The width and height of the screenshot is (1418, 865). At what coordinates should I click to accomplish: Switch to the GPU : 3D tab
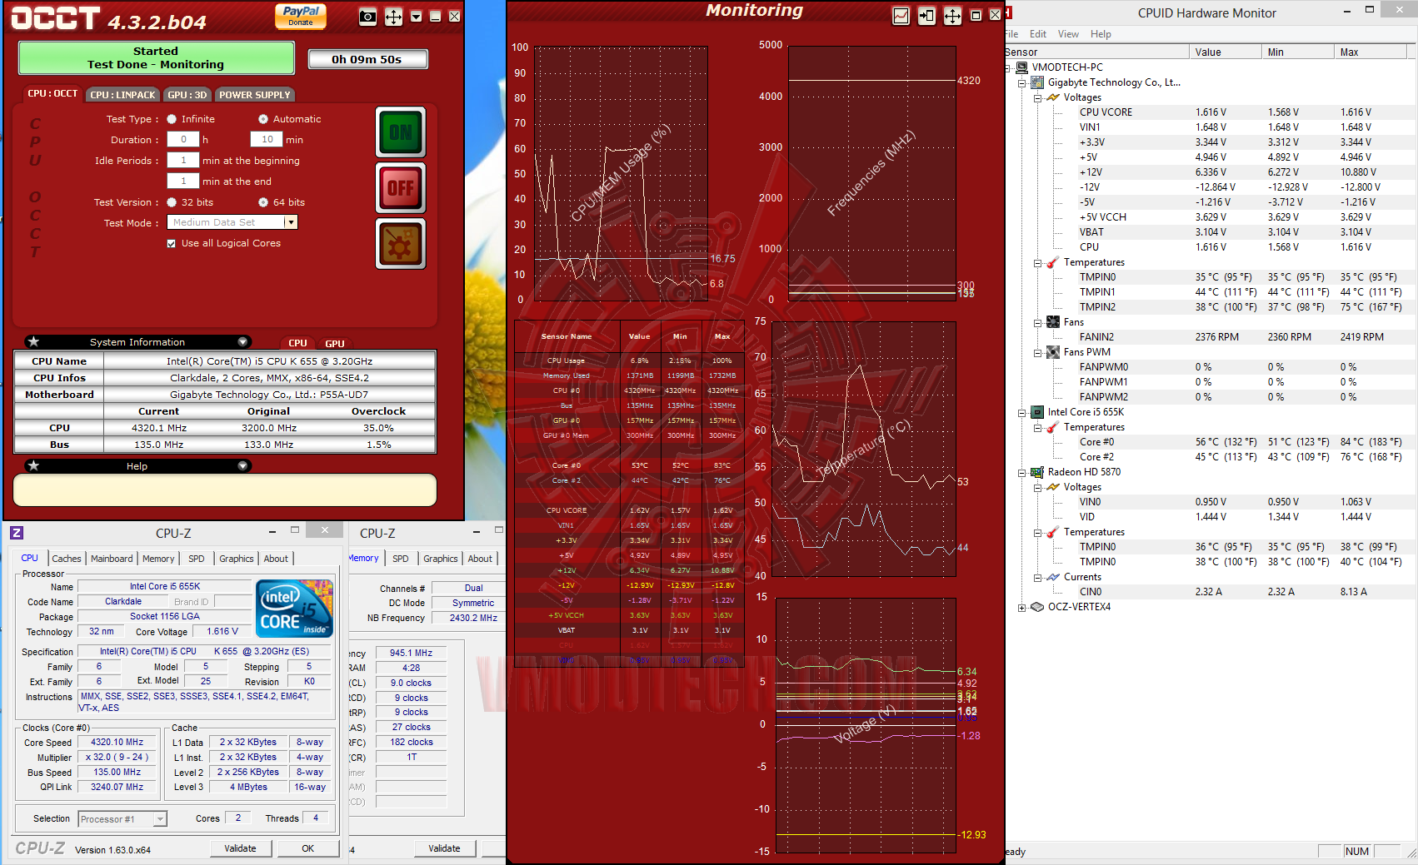[187, 95]
